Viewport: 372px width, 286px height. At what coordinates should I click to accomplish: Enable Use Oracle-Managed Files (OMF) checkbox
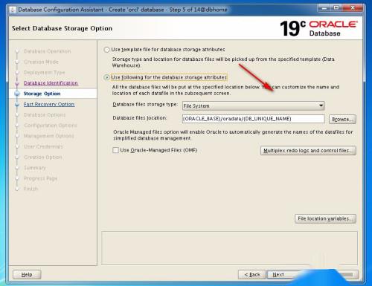(115, 150)
